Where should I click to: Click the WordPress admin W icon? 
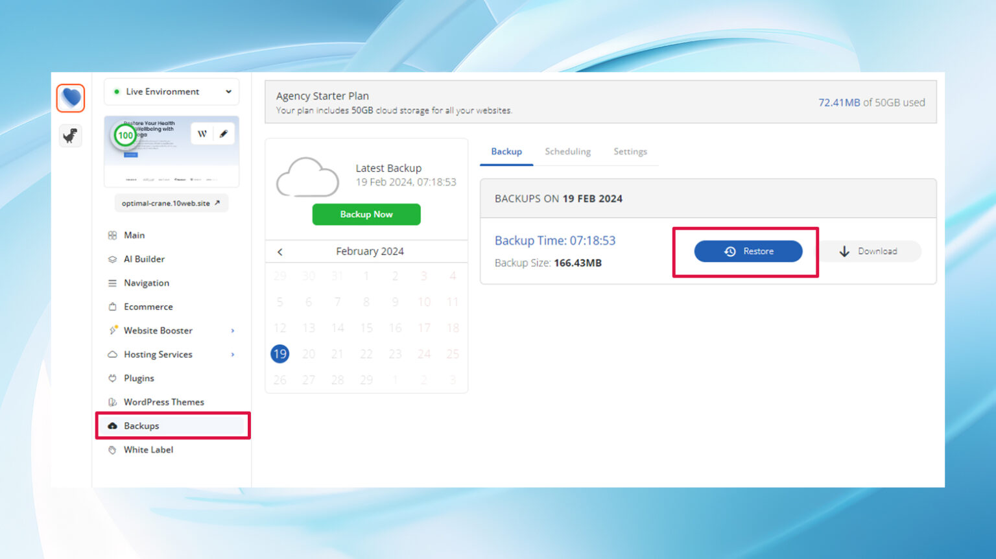point(203,133)
